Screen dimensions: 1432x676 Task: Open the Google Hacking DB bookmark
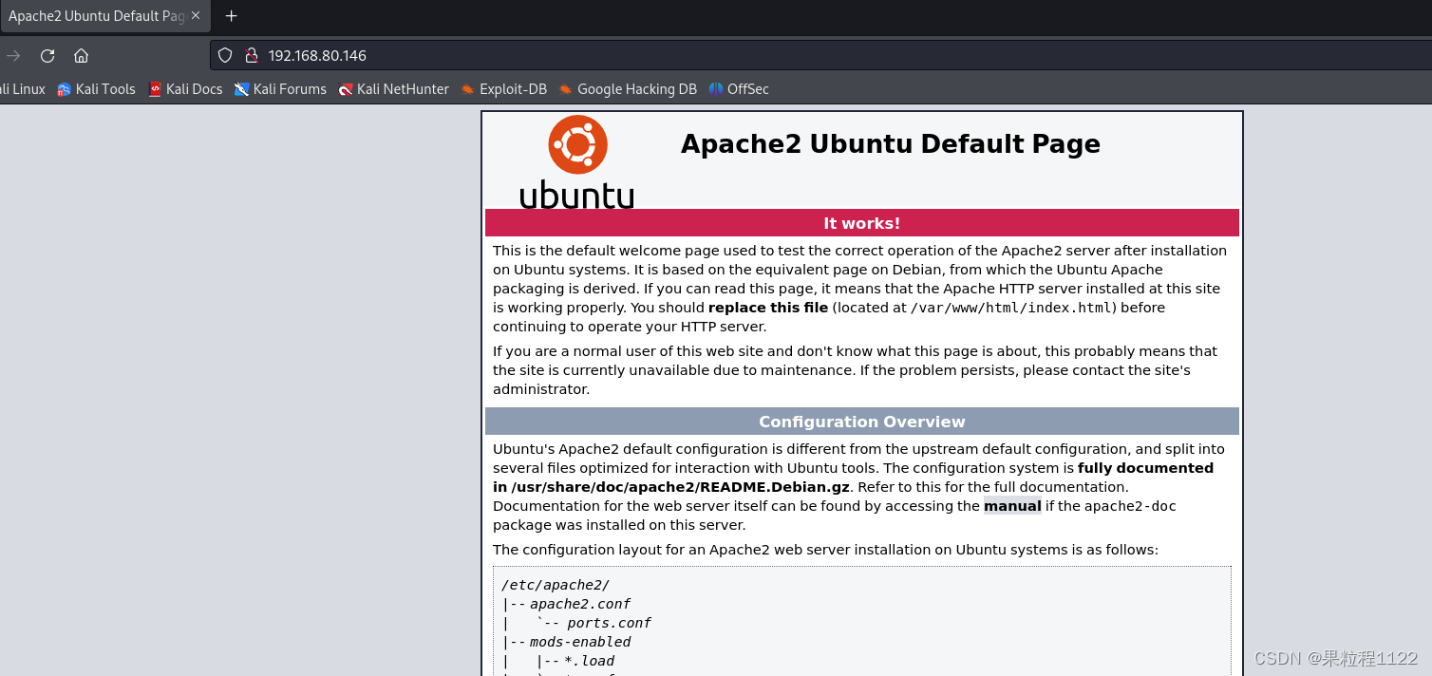tap(629, 89)
